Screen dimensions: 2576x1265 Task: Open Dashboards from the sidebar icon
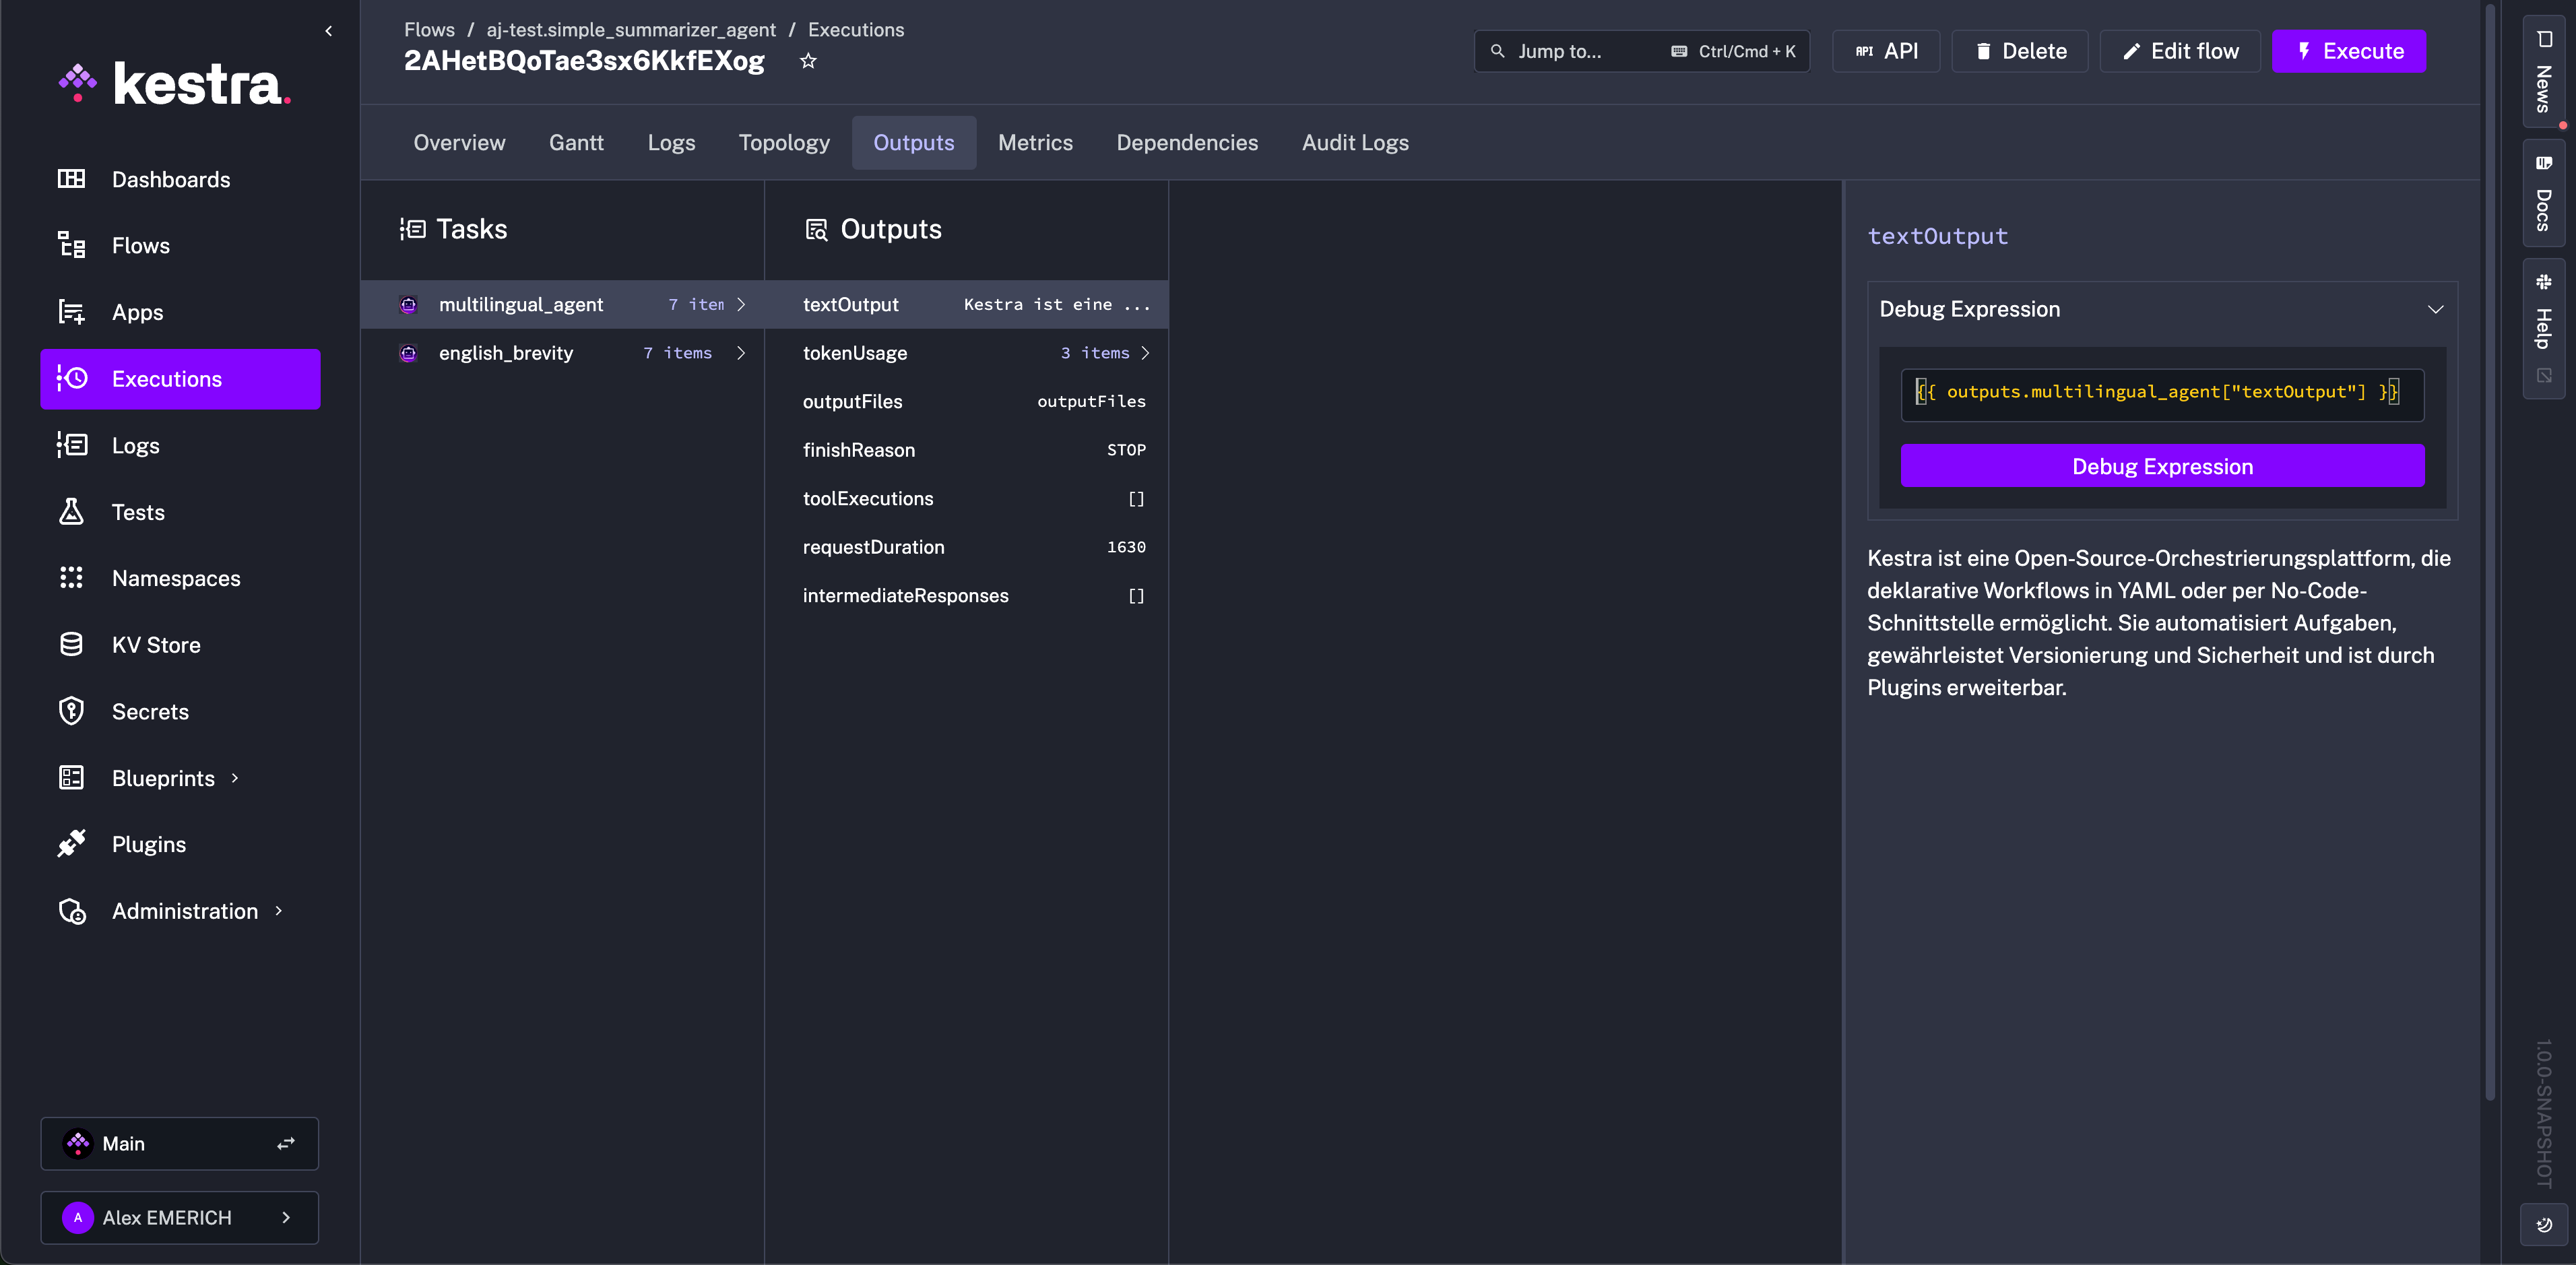[x=71, y=179]
